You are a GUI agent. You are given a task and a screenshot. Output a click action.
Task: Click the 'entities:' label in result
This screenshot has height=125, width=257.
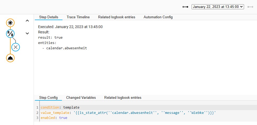pyautogui.click(x=47, y=43)
